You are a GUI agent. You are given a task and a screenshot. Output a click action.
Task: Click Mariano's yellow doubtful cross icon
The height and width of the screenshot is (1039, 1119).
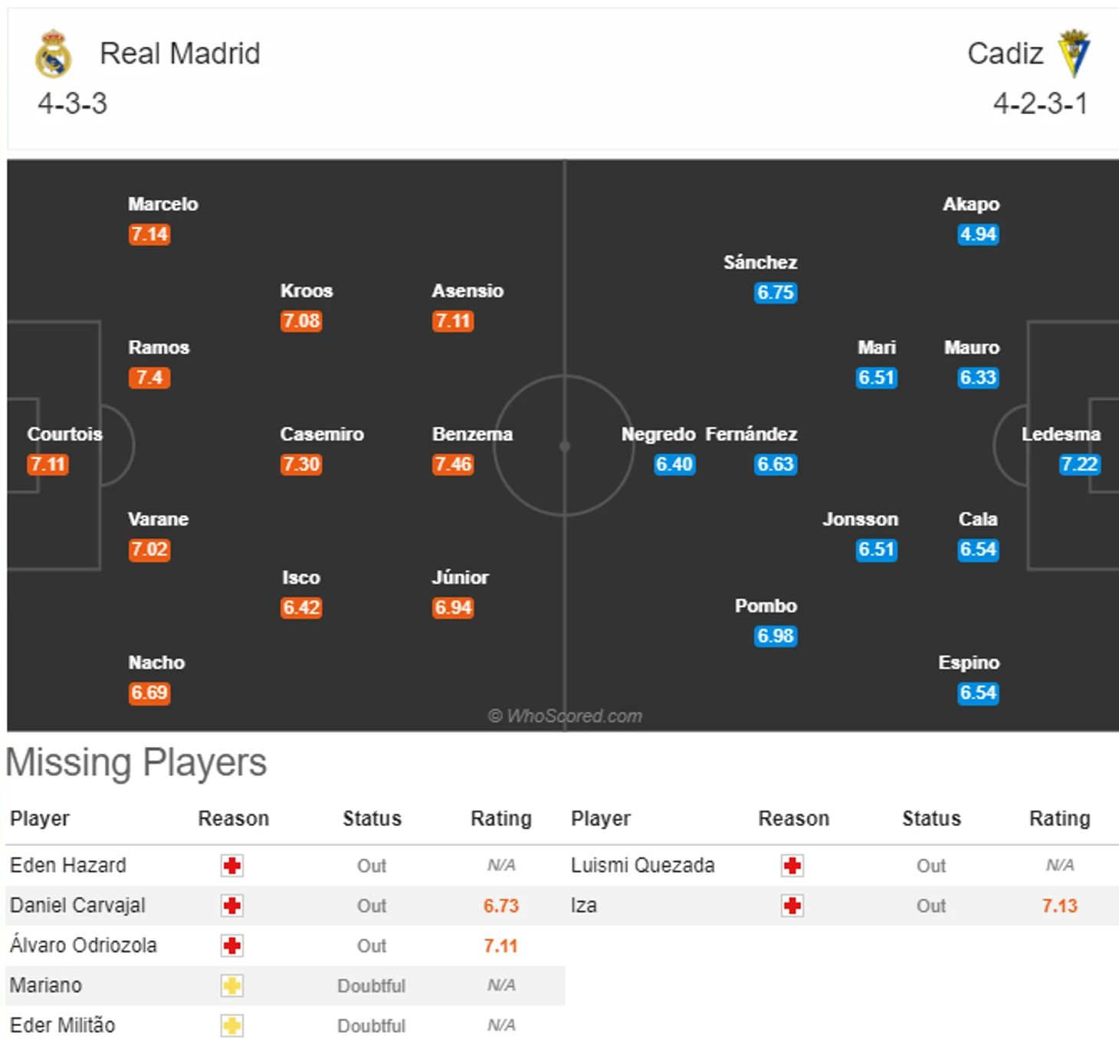[x=232, y=985]
